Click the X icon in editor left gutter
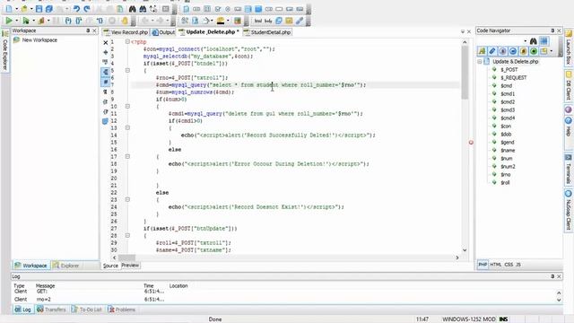The width and height of the screenshot is (574, 323). [106, 42]
